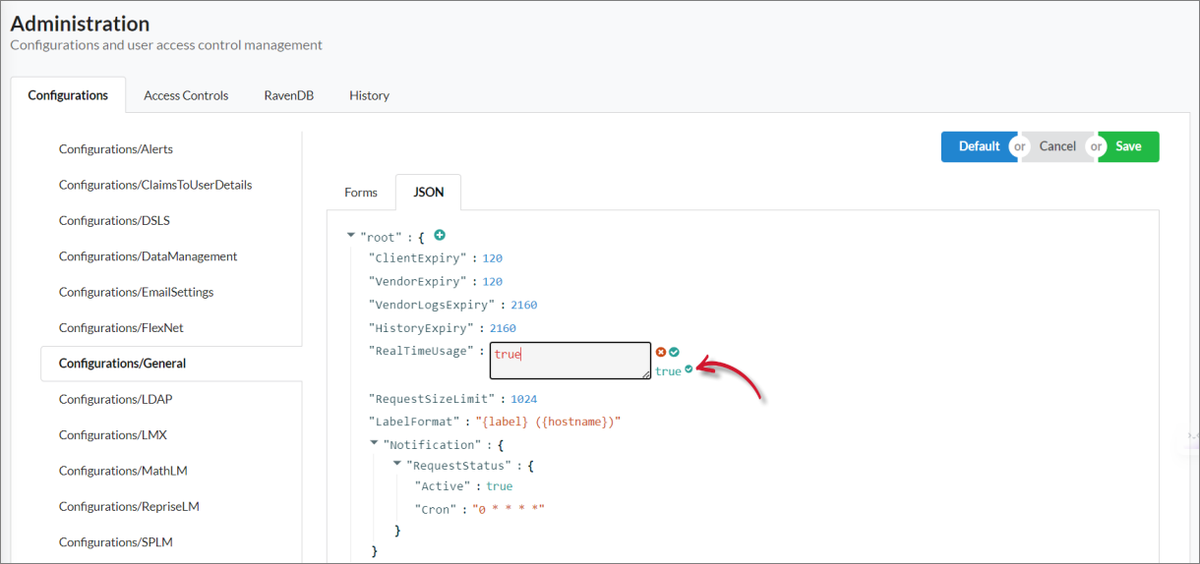The image size is (1200, 564).
Task: Click inside the RealTimeUsage value text box
Action: coord(570,361)
